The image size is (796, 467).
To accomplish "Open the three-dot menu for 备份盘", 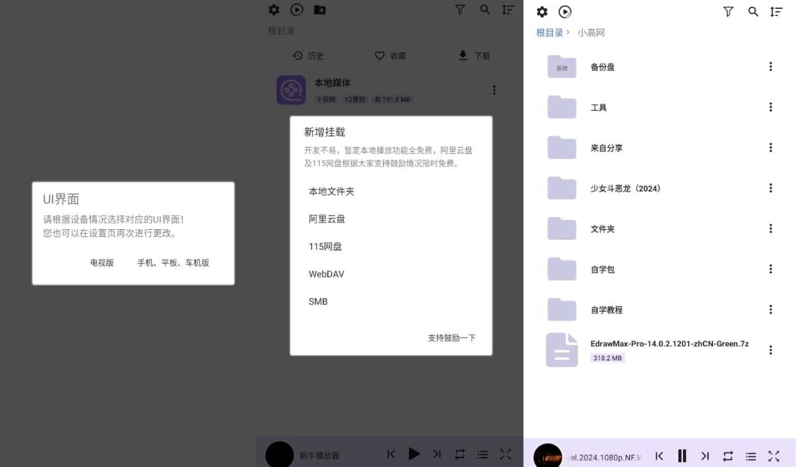I will coord(771,67).
